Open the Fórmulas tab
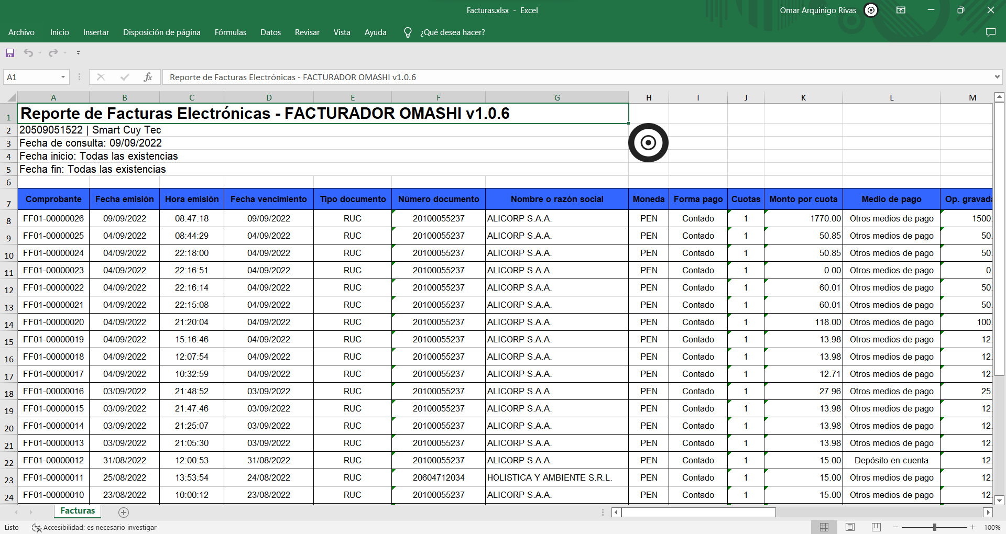This screenshot has height=534, width=1006. [x=231, y=32]
